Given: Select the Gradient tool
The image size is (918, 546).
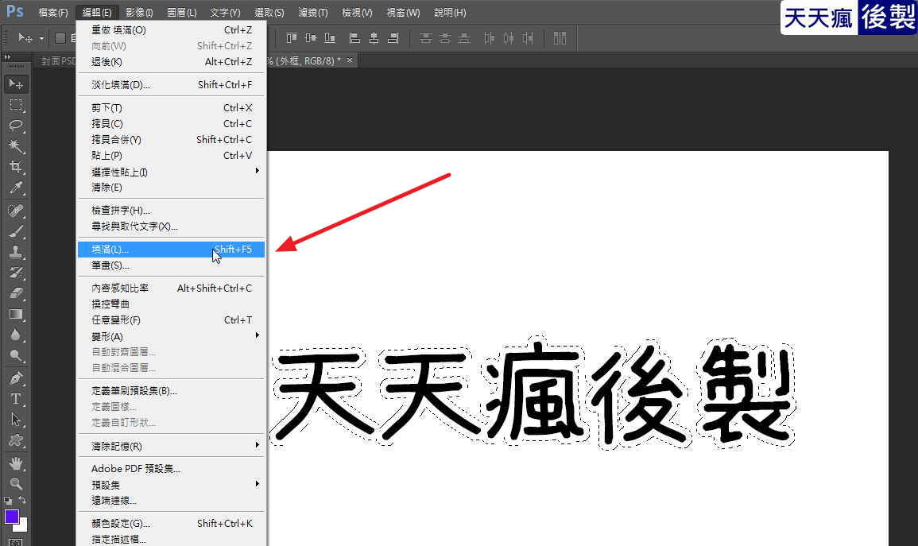Looking at the screenshot, I should [x=16, y=314].
